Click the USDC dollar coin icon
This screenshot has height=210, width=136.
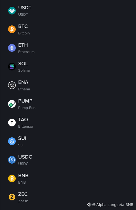[x=12, y=160]
